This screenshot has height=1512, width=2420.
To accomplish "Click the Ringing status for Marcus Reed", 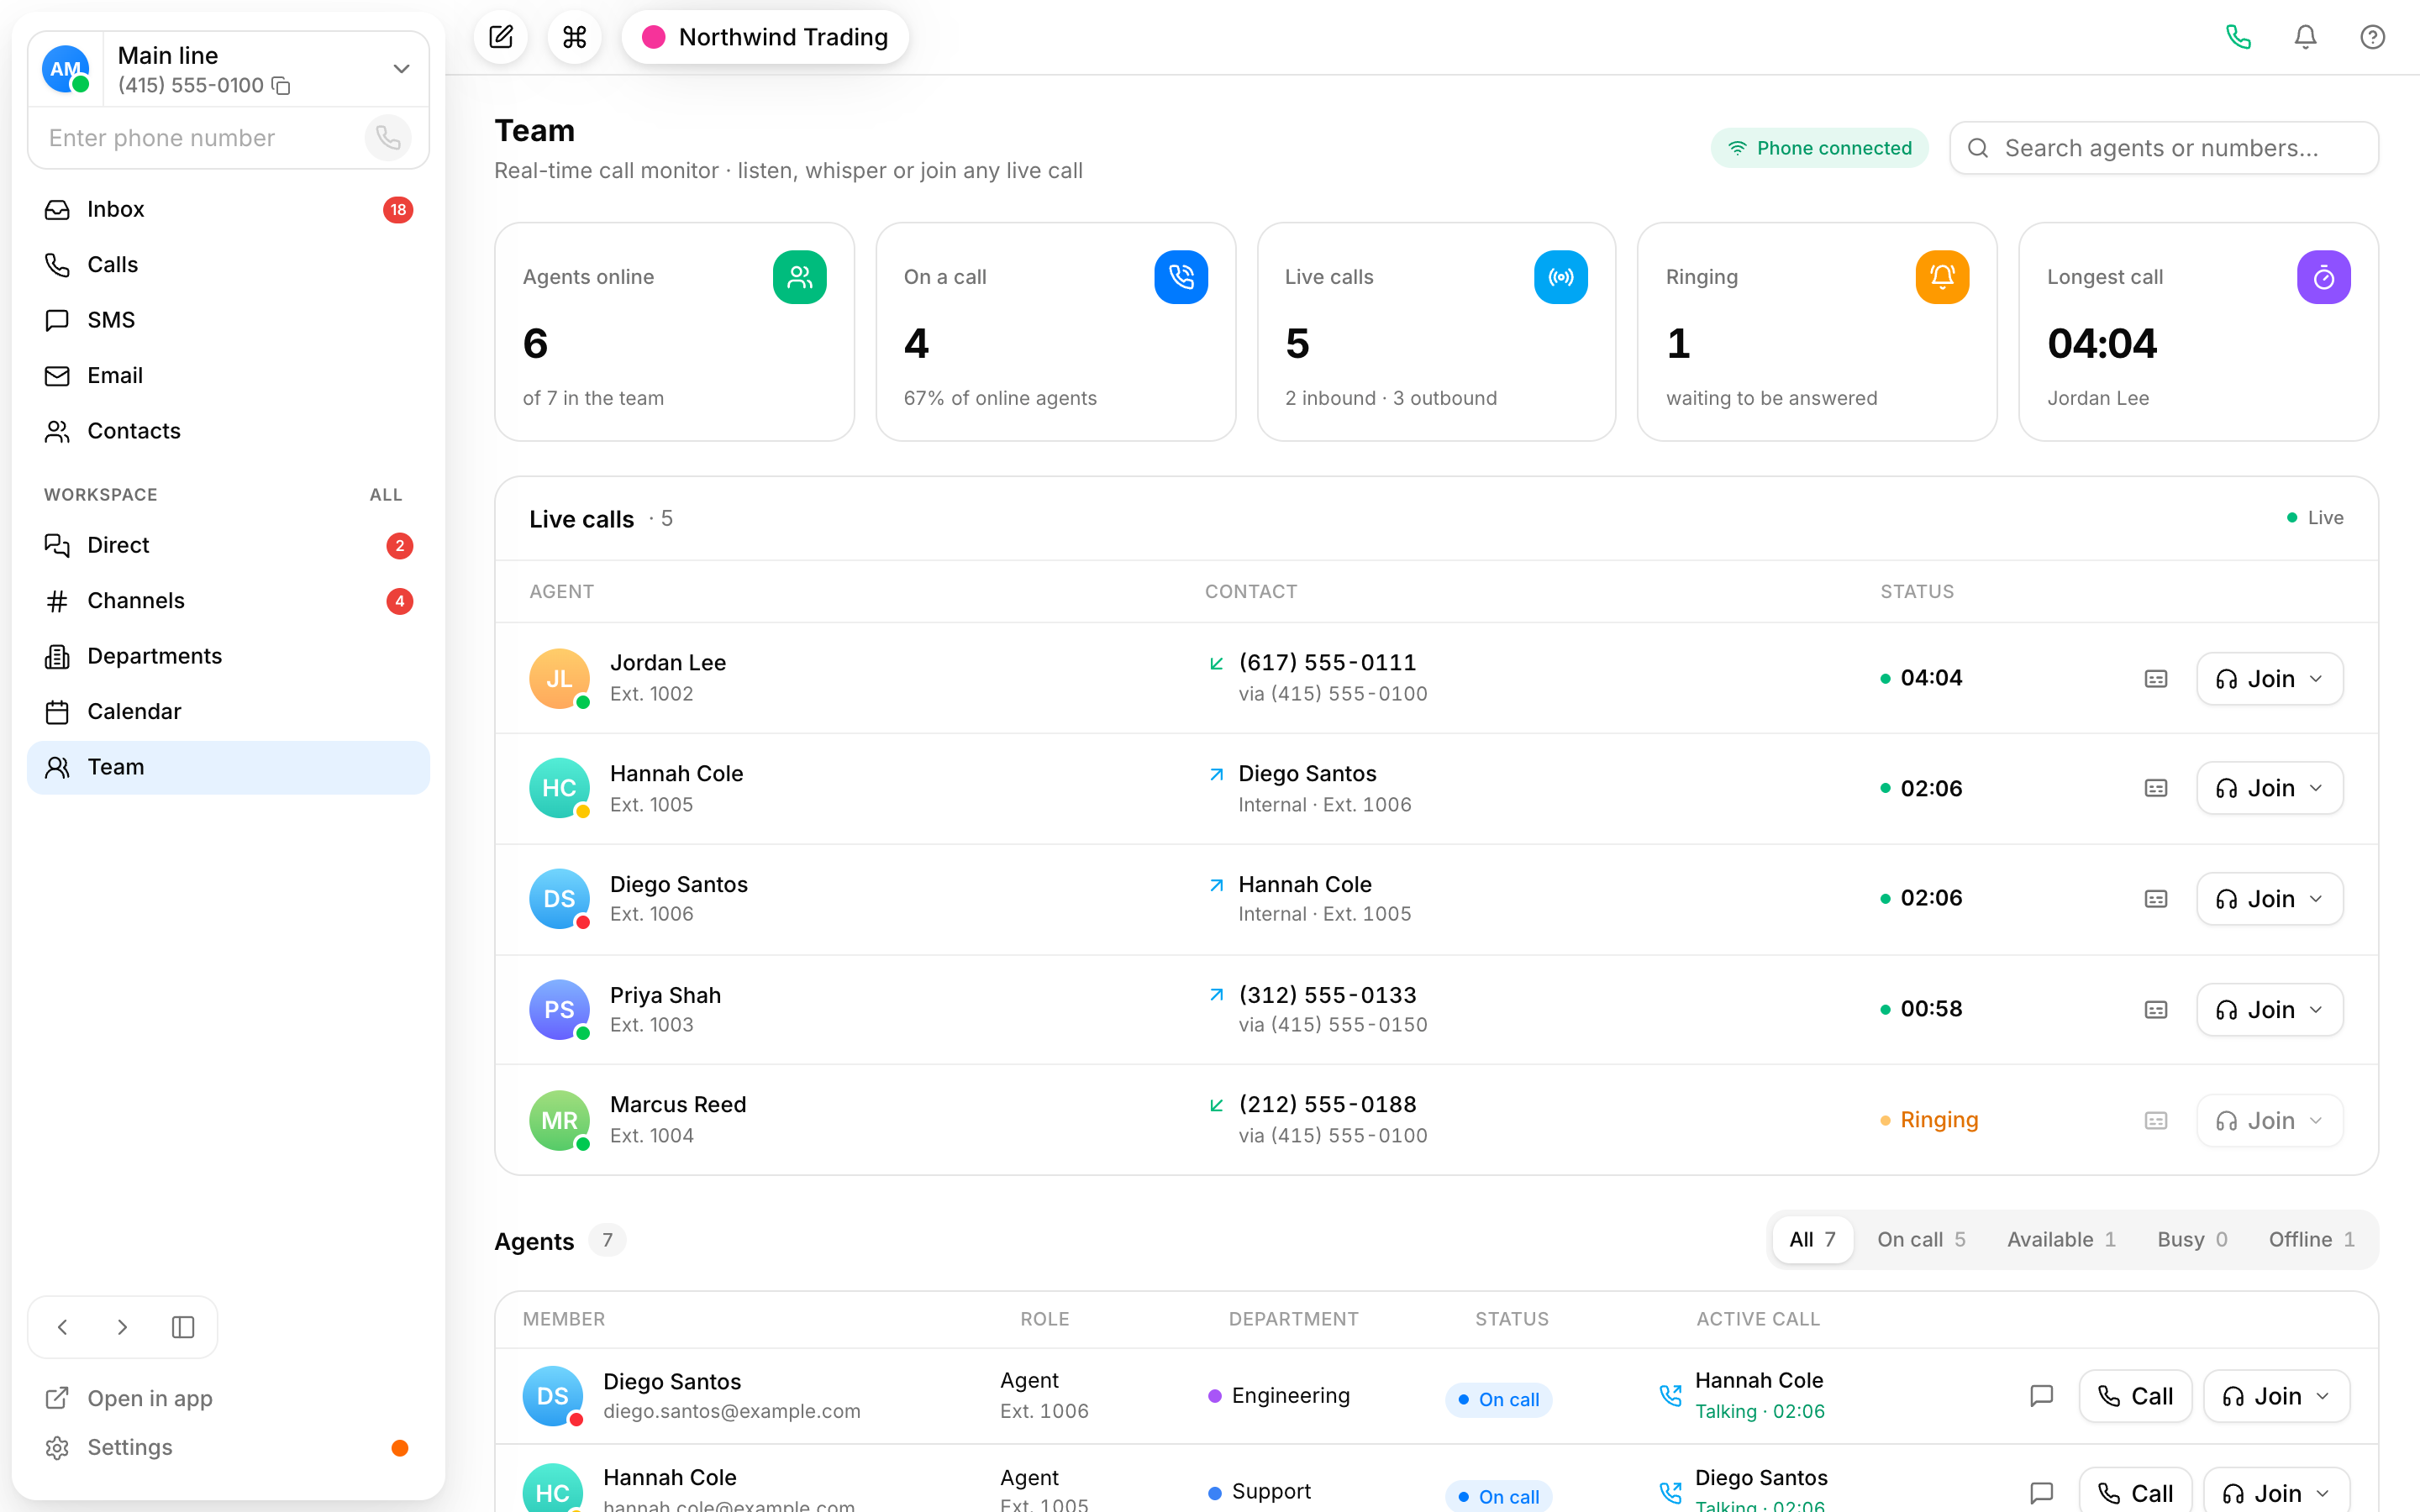I will tap(1939, 1120).
